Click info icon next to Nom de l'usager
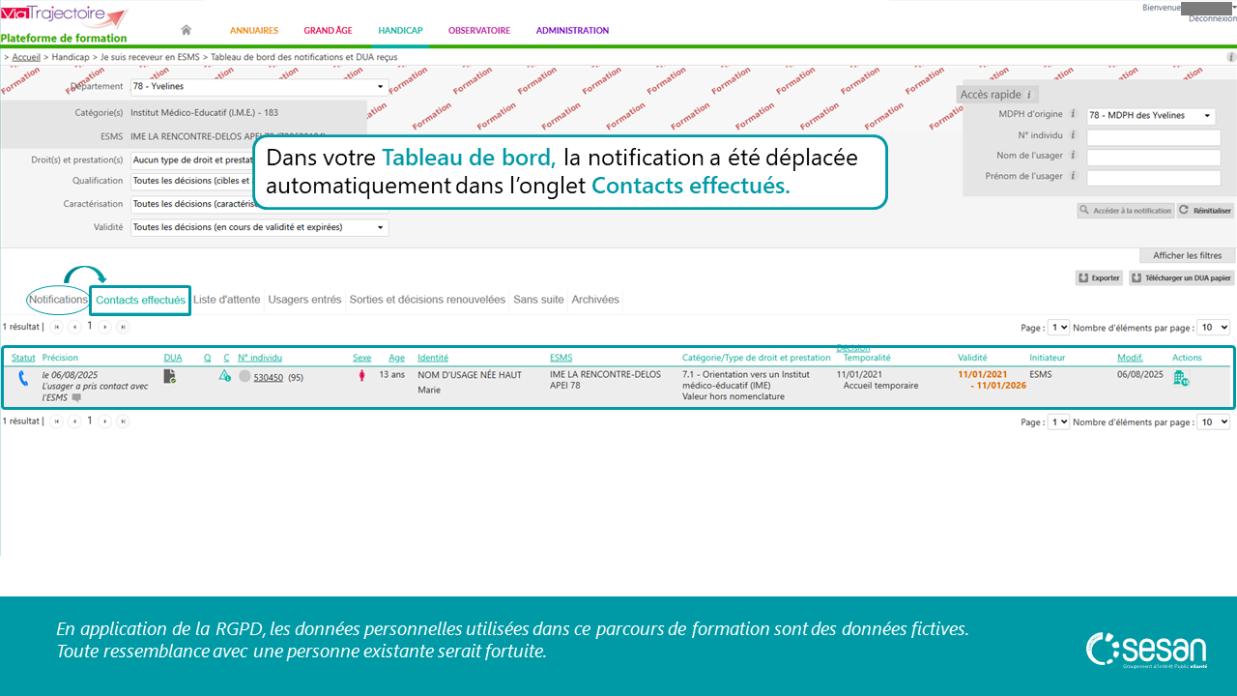Screen dimensions: 1237x696 coord(1073,156)
